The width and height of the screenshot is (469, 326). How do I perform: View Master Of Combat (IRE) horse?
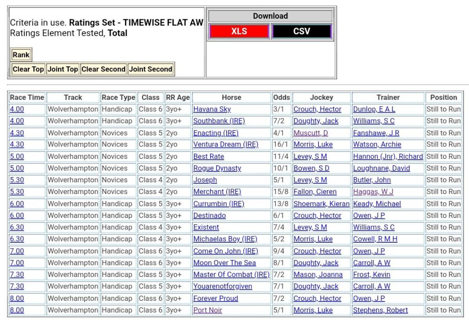231,275
